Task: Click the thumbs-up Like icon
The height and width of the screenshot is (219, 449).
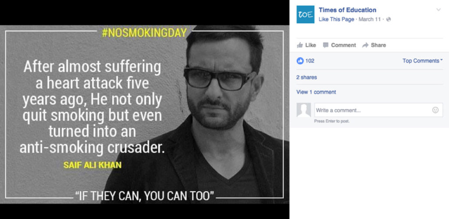Action: point(300,45)
